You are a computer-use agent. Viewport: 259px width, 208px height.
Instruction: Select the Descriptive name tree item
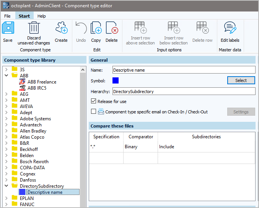pos(53,192)
